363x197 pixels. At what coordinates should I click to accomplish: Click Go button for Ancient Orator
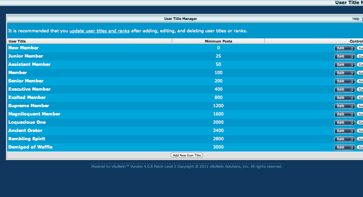point(360,131)
